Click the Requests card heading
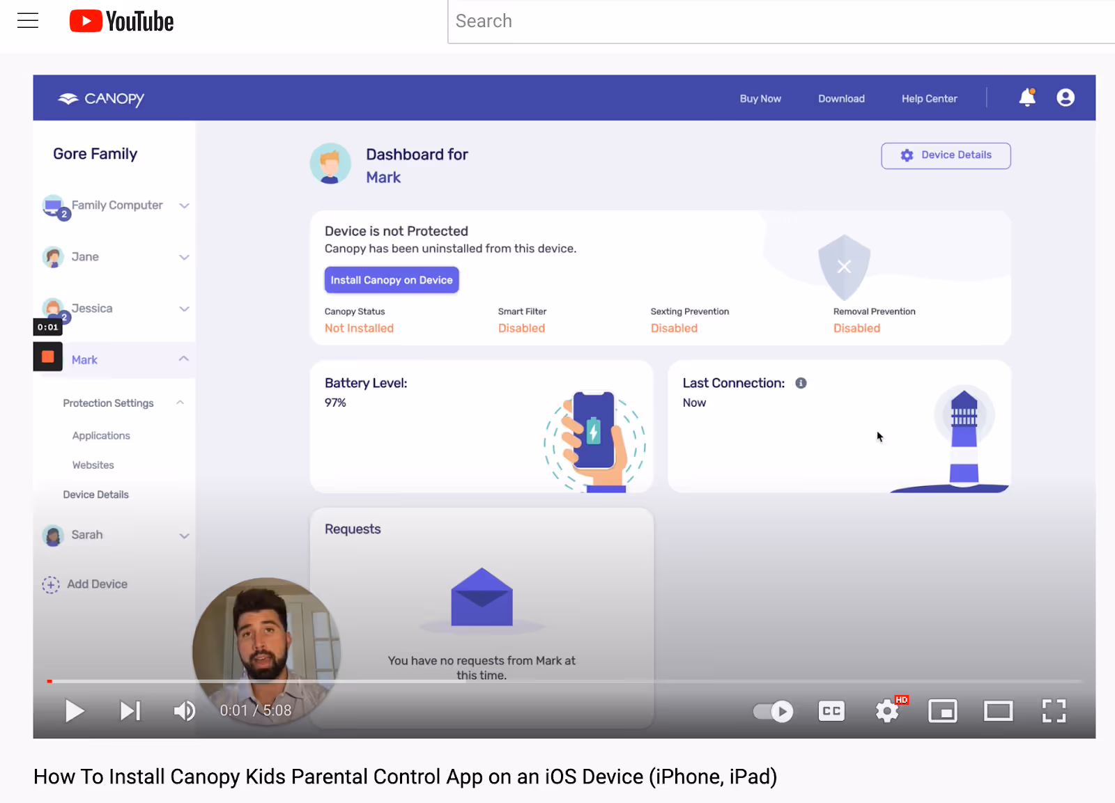The image size is (1115, 803). [353, 529]
